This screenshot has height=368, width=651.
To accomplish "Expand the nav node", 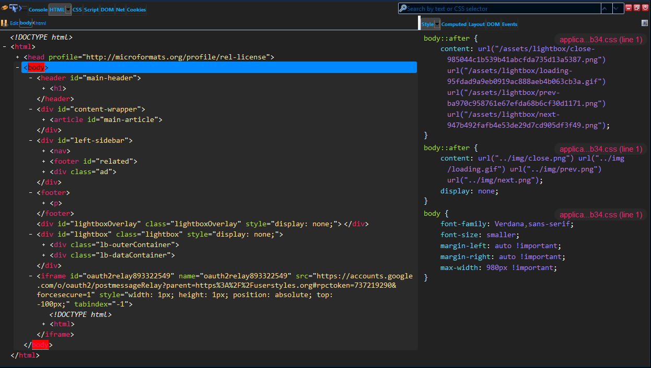I will point(44,151).
